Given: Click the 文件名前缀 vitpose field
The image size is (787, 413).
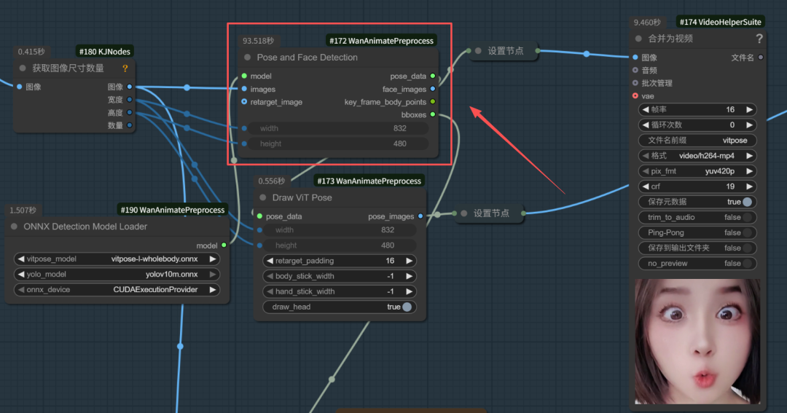Looking at the screenshot, I should pos(697,141).
